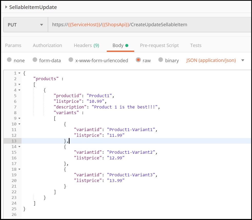Click the "12.99" listprice value
This screenshot has height=220, width=252.
pyautogui.click(x=116, y=158)
